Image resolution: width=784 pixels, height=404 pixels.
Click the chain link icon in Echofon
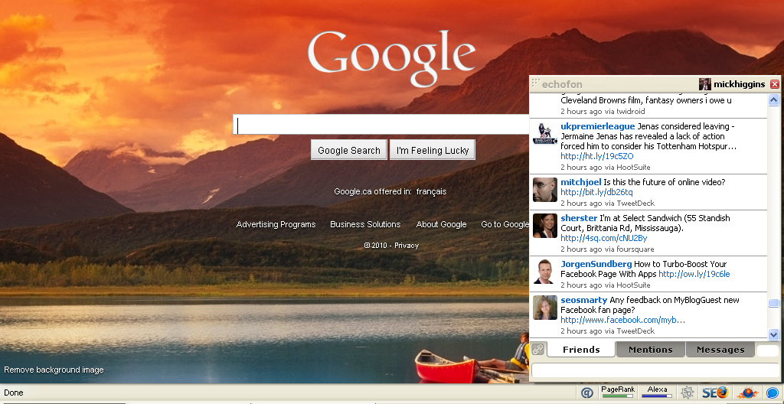pos(538,350)
